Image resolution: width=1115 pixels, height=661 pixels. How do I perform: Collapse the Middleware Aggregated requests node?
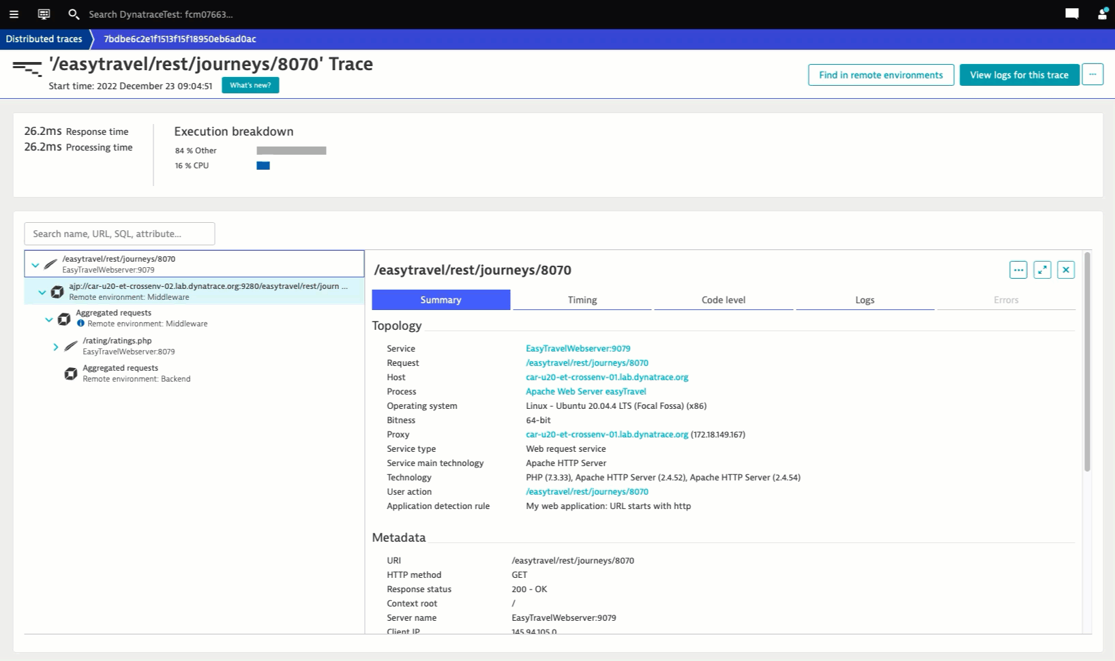[x=49, y=319]
